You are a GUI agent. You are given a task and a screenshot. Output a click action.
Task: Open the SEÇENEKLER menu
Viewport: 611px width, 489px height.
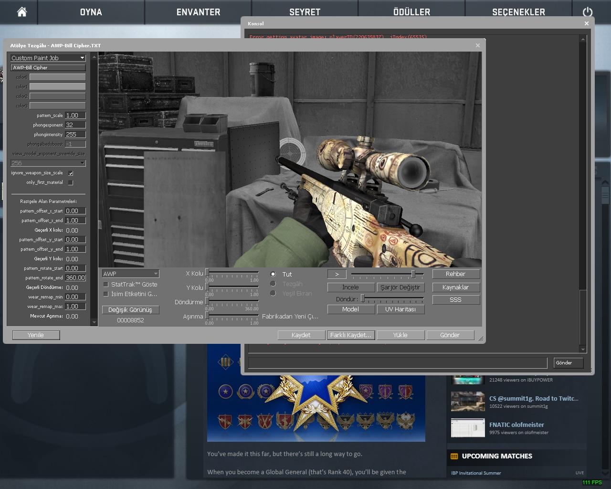tap(518, 12)
